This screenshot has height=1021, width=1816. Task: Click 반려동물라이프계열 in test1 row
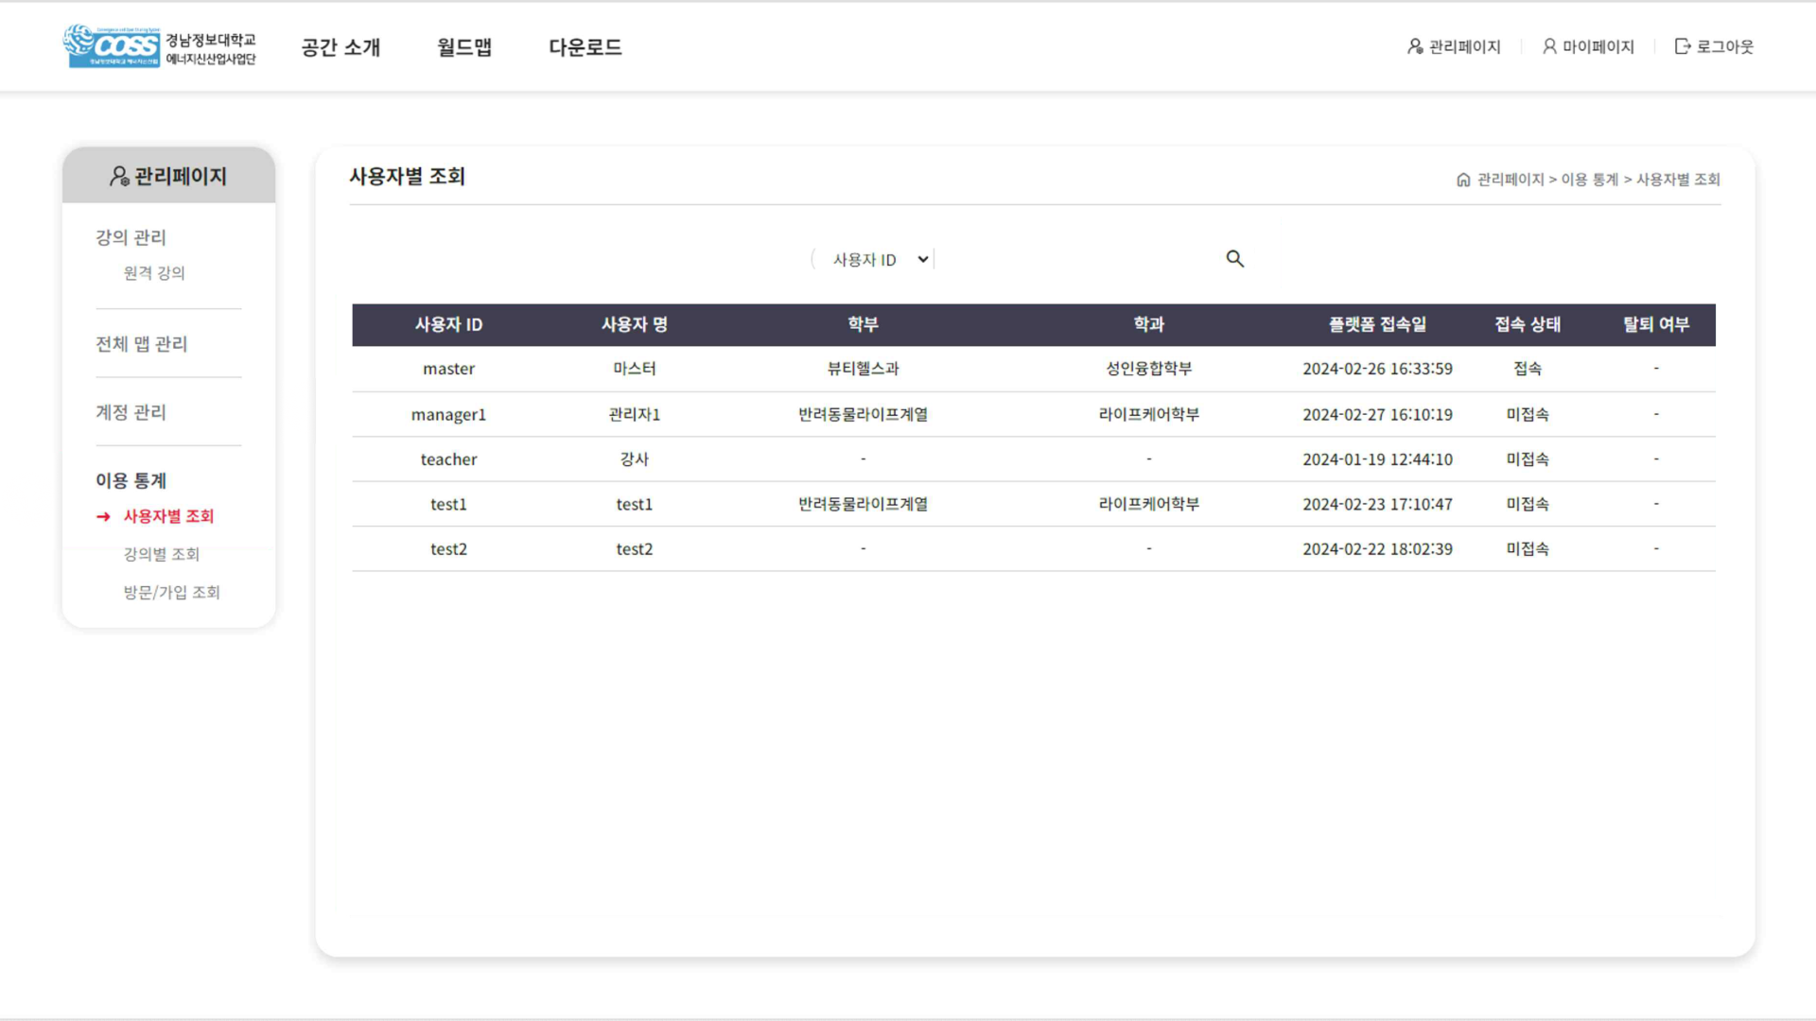coord(863,504)
